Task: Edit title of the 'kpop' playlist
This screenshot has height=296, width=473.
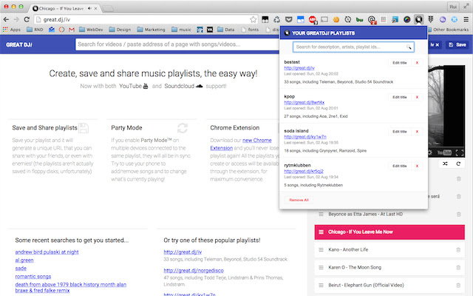Action: pyautogui.click(x=400, y=97)
